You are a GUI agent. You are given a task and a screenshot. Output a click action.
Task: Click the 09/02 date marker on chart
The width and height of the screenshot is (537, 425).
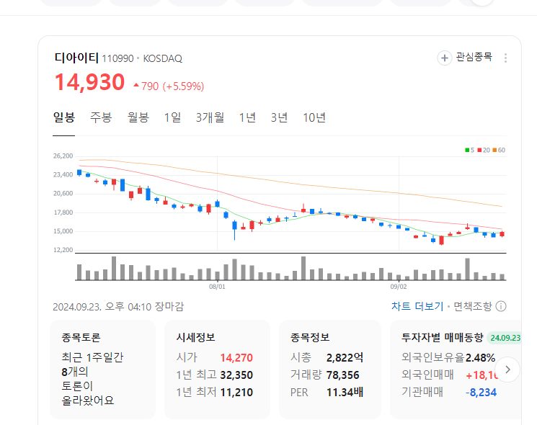pyautogui.click(x=399, y=287)
